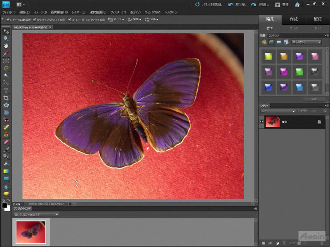Open the フィルター(T) menu
This screenshot has width=330, height=247.
pyautogui.click(x=118, y=12)
